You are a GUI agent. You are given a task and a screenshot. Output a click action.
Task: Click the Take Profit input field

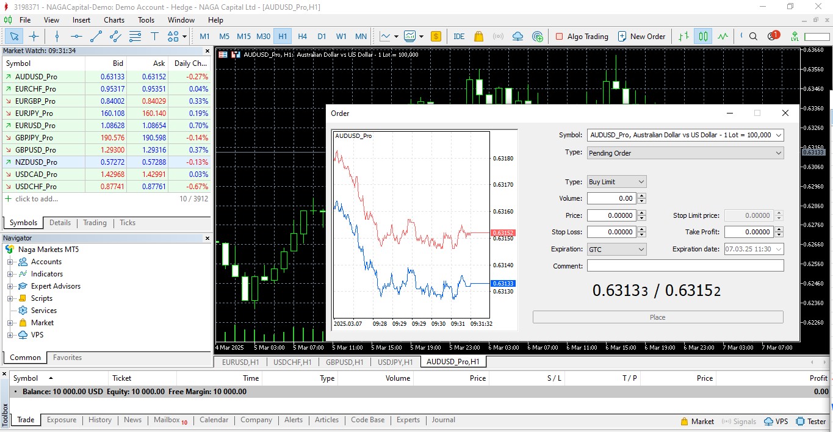click(x=749, y=232)
